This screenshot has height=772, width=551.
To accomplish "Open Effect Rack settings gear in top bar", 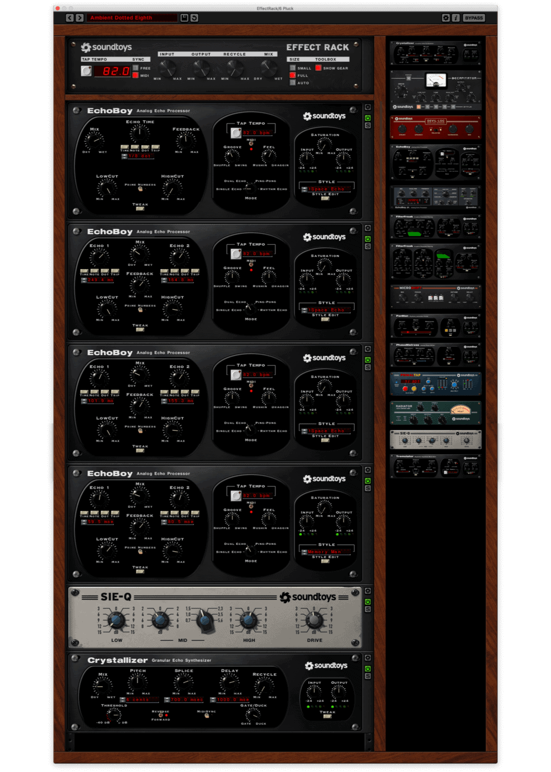I will [x=446, y=18].
